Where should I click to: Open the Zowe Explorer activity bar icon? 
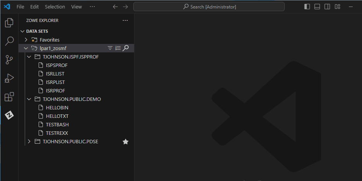click(9, 115)
